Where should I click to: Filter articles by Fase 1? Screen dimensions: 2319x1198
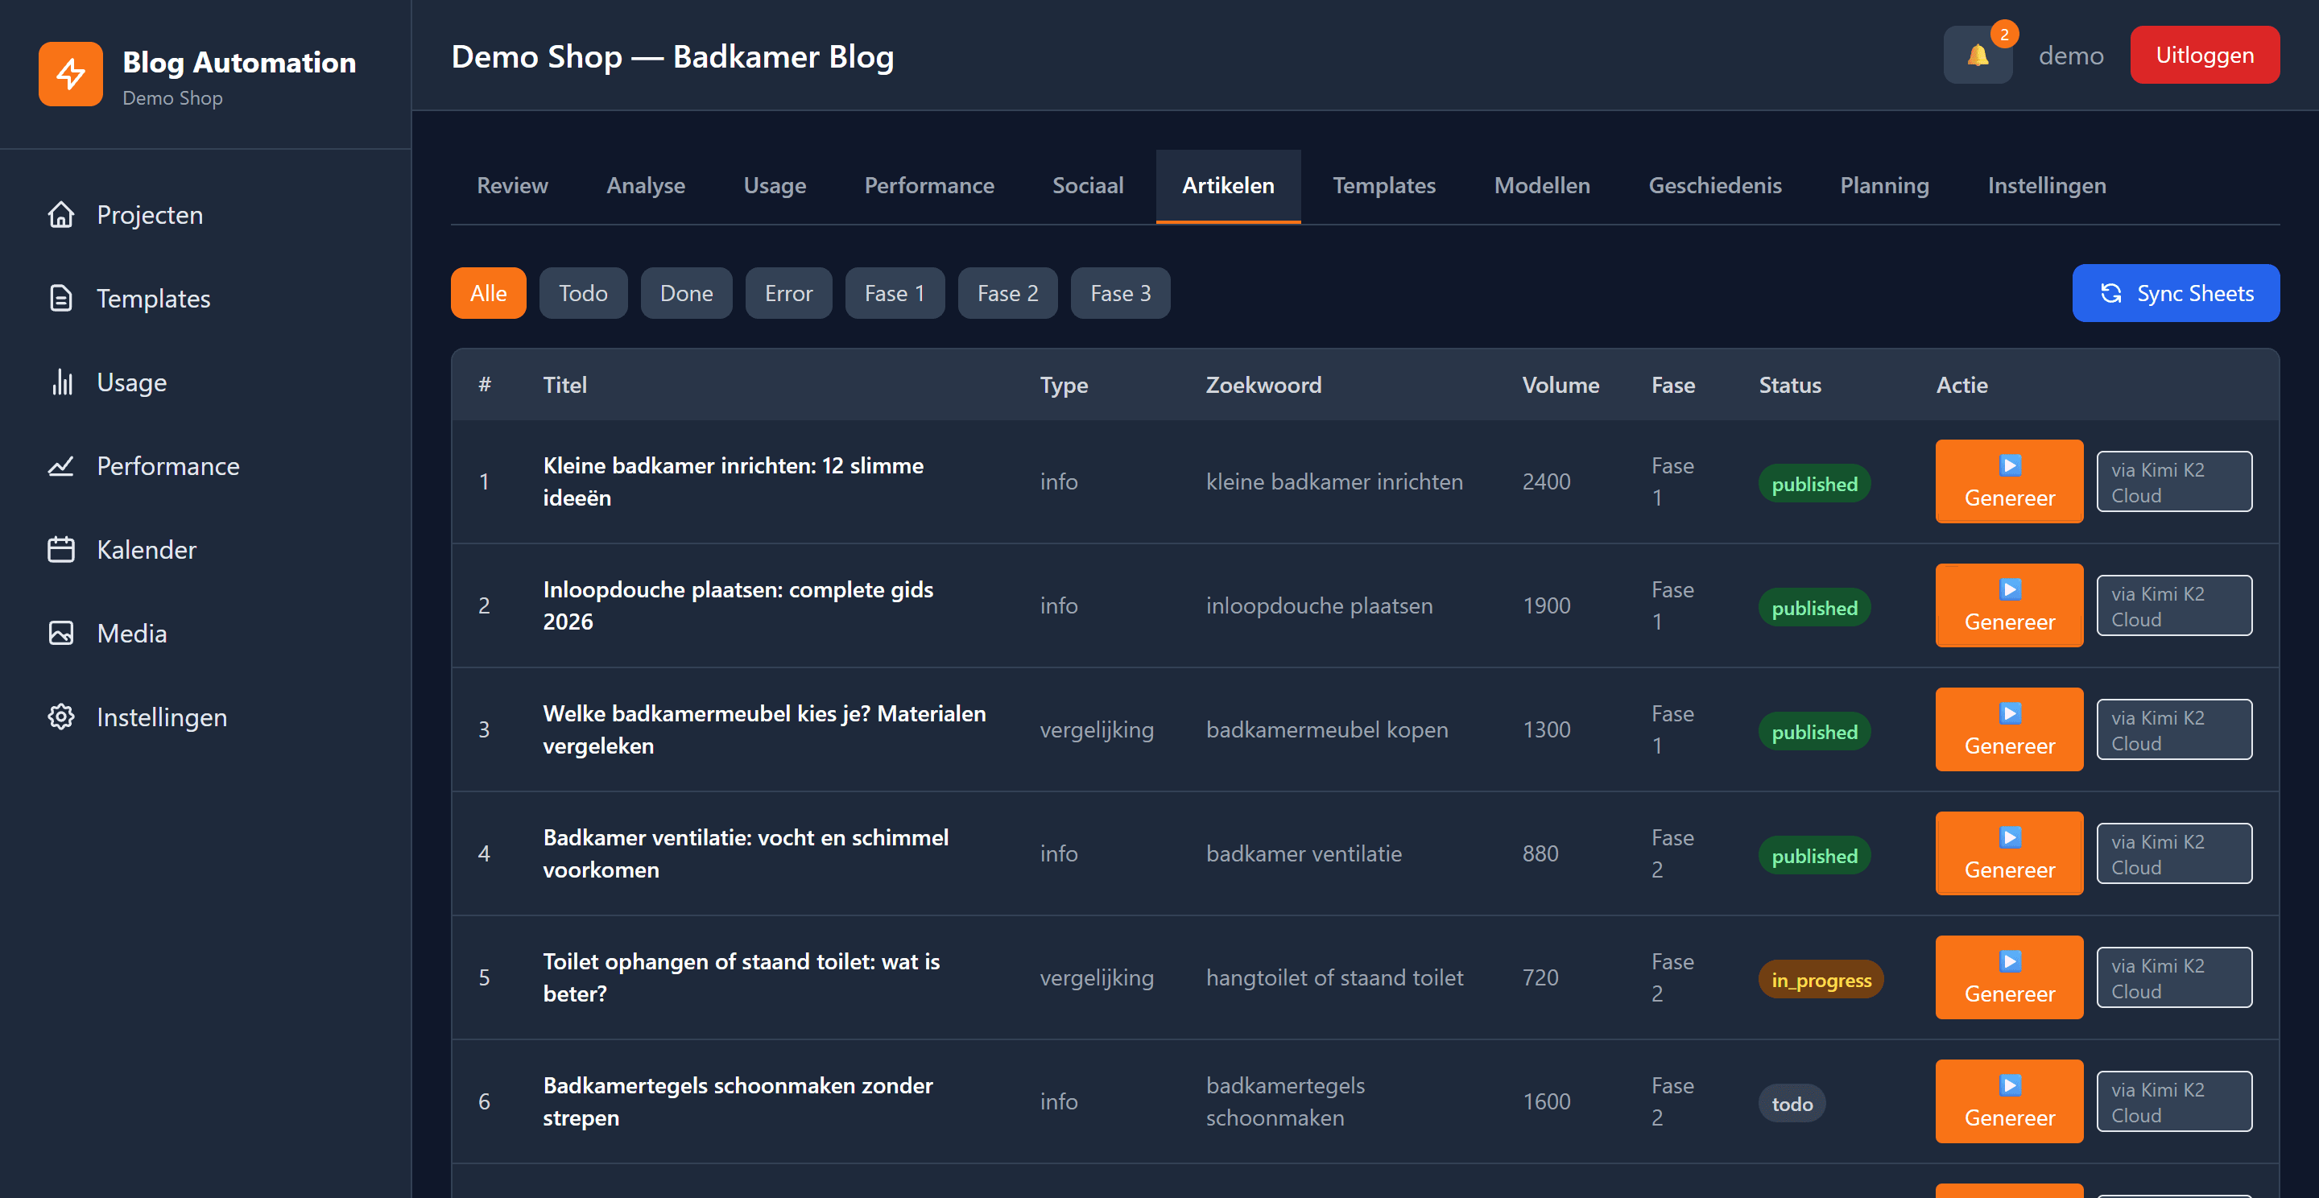[894, 293]
